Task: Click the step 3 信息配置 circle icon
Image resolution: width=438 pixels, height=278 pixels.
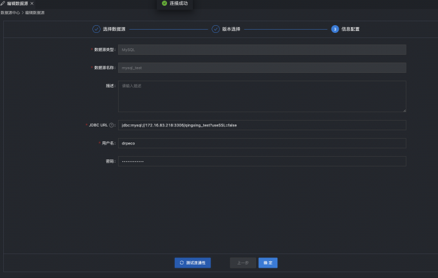Action: [335, 29]
